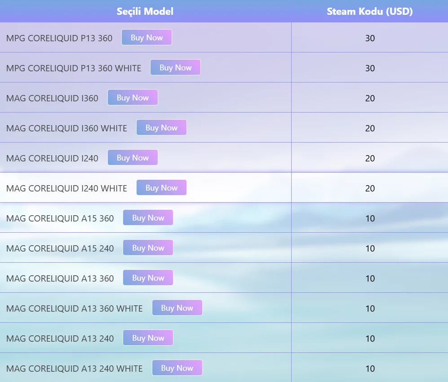Buy the MAG CORELIQUID A13 360 WHITE
The image size is (448, 382).
tap(177, 308)
